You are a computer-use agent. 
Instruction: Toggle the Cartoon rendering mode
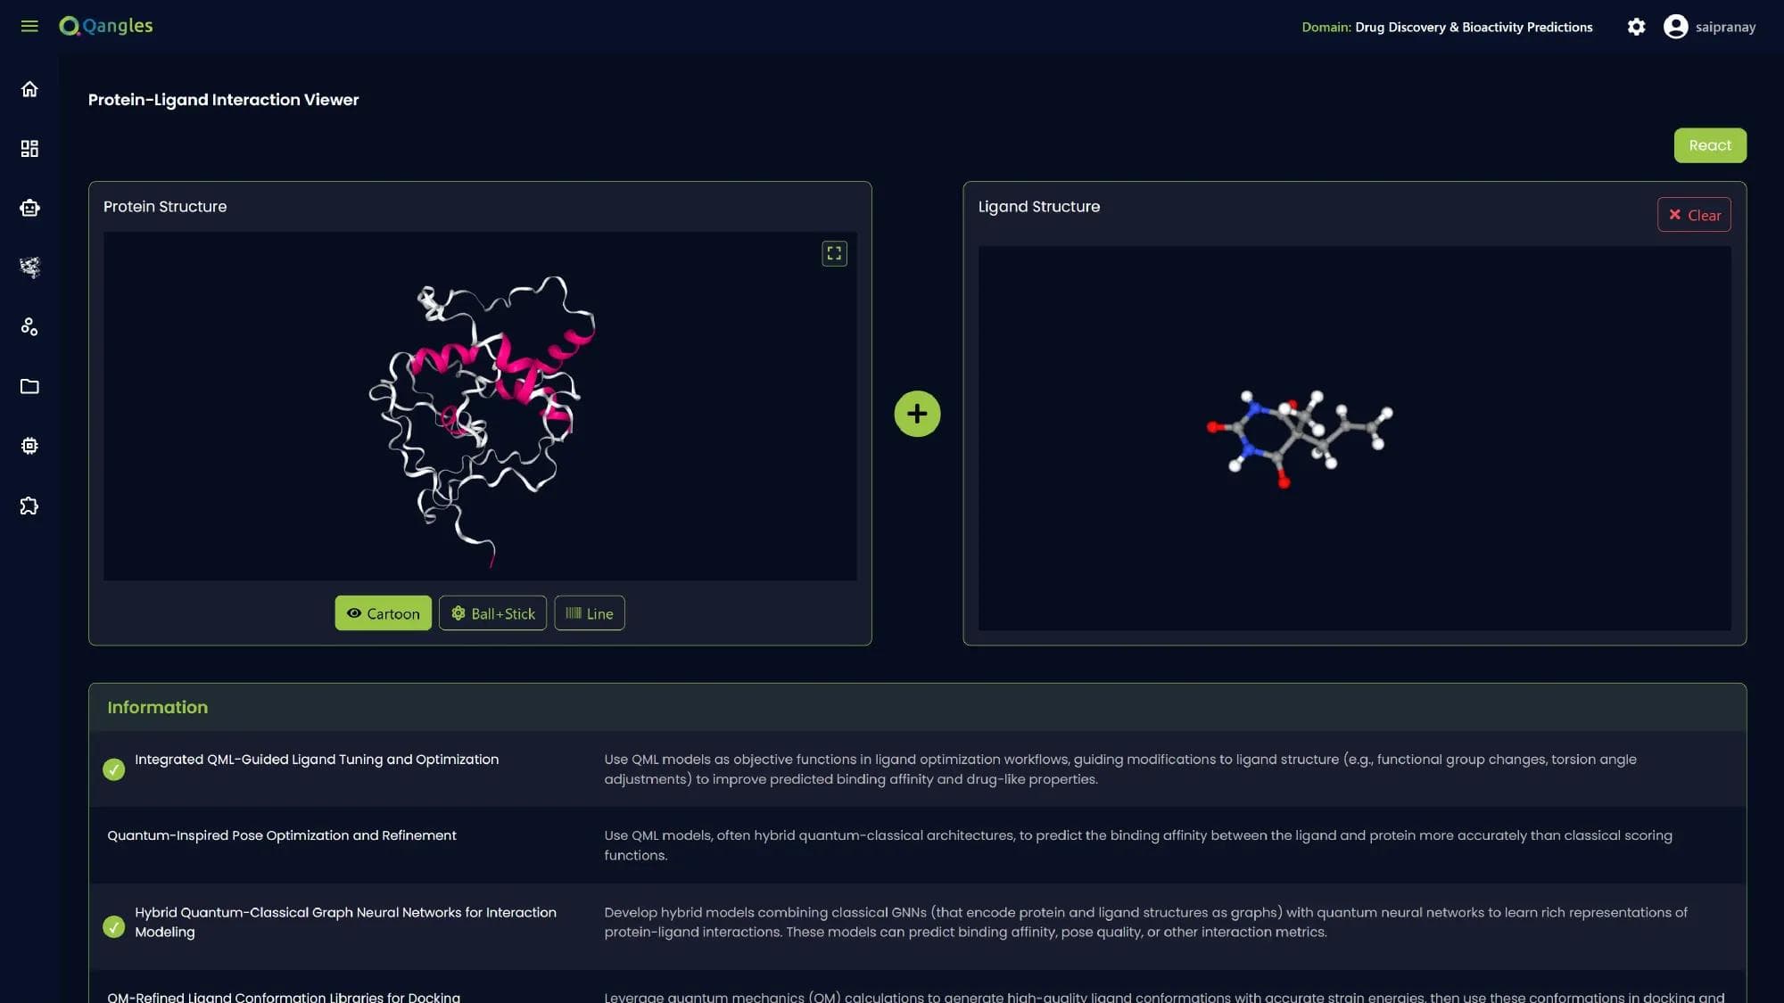[383, 612]
